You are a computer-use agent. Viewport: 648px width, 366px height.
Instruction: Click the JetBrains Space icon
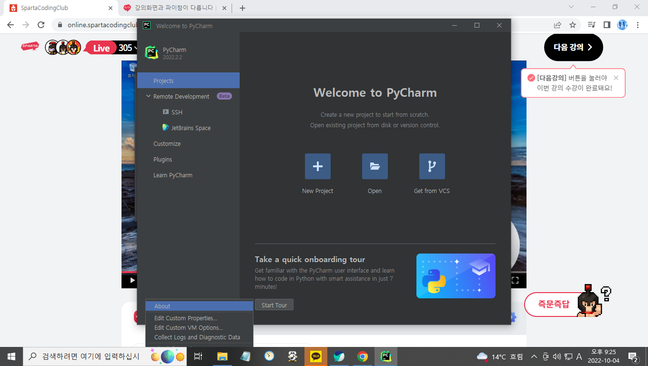click(166, 128)
